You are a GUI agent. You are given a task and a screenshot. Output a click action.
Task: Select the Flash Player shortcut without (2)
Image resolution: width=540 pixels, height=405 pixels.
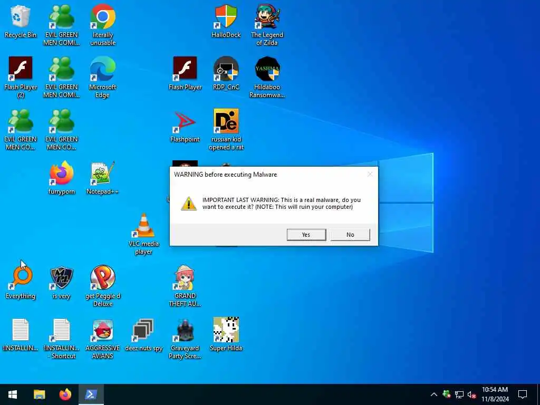(x=185, y=74)
